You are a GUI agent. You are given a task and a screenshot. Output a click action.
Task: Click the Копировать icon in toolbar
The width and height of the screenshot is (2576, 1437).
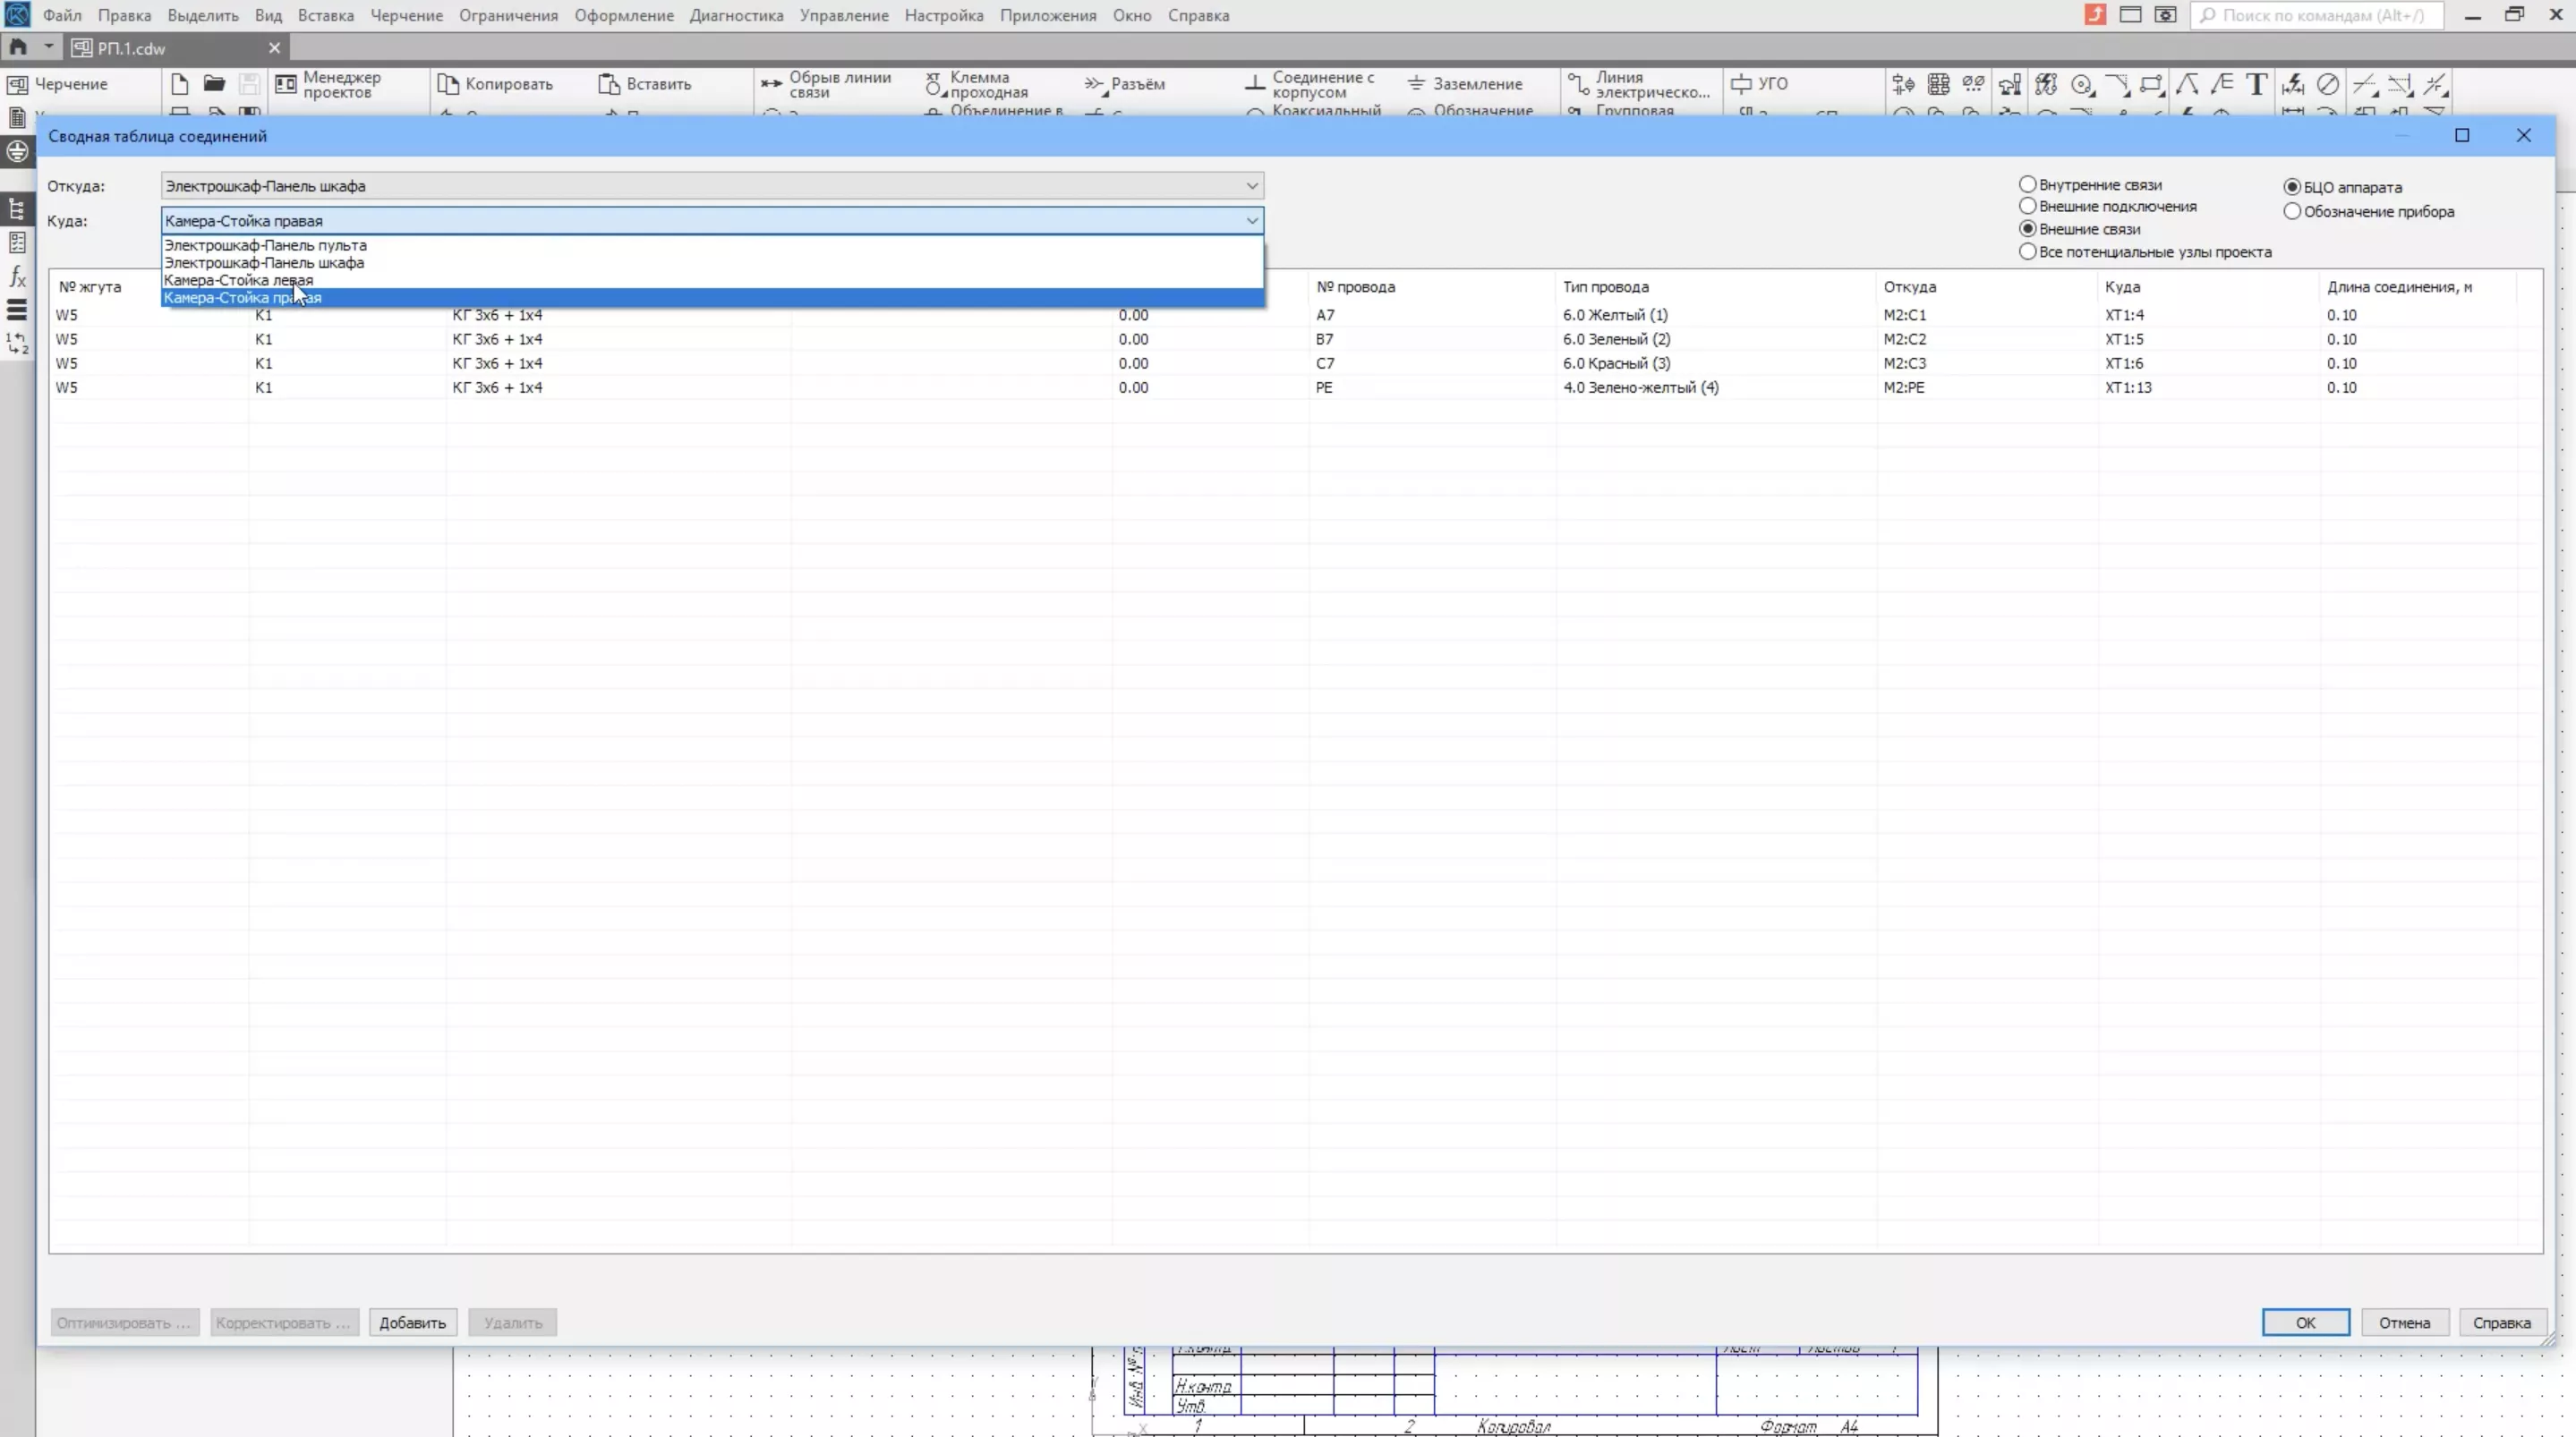[448, 84]
